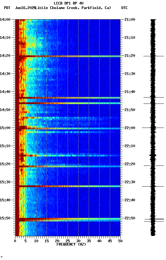Click the '40' frequency axis tick label
This screenshot has width=166, height=260.
pos(100,241)
